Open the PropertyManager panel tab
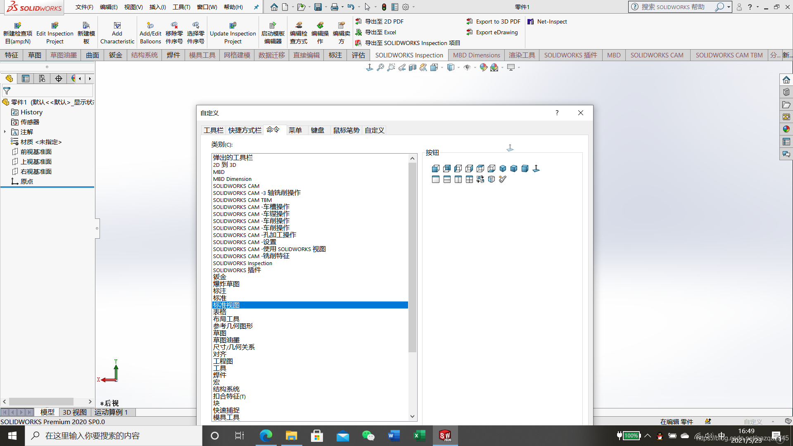Viewport: 793px width, 446px height. [26, 78]
